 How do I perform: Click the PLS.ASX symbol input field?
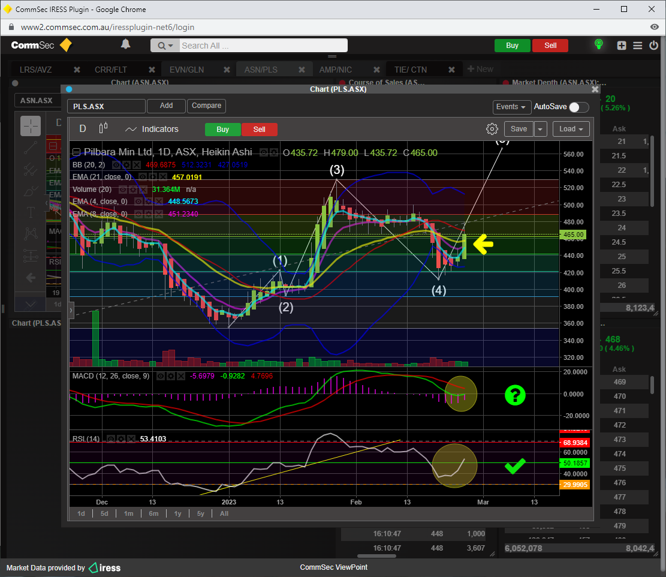[106, 106]
